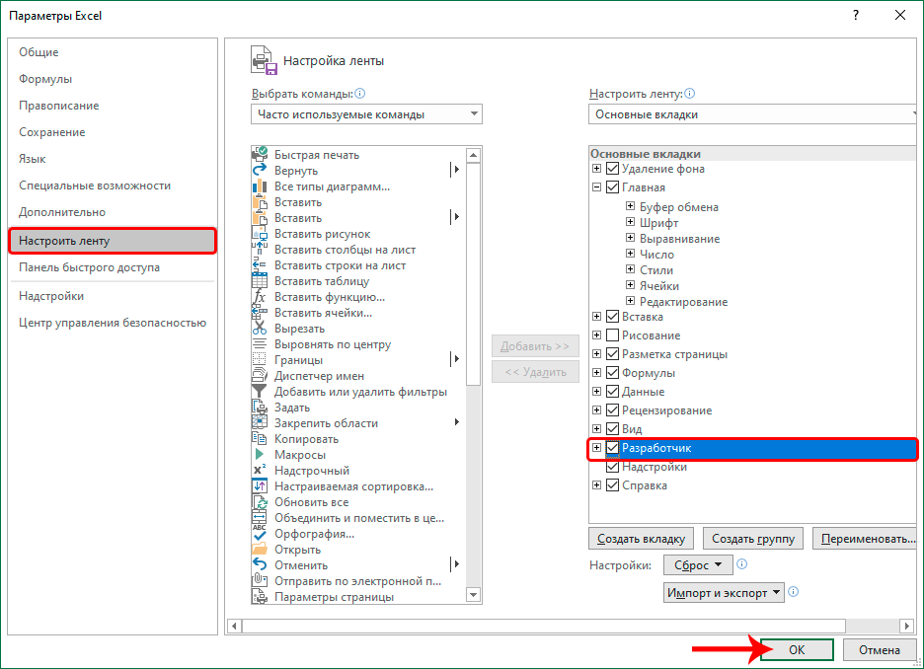Open the Импорт и экспорт dropdown
The image size is (924, 669).
click(x=724, y=592)
